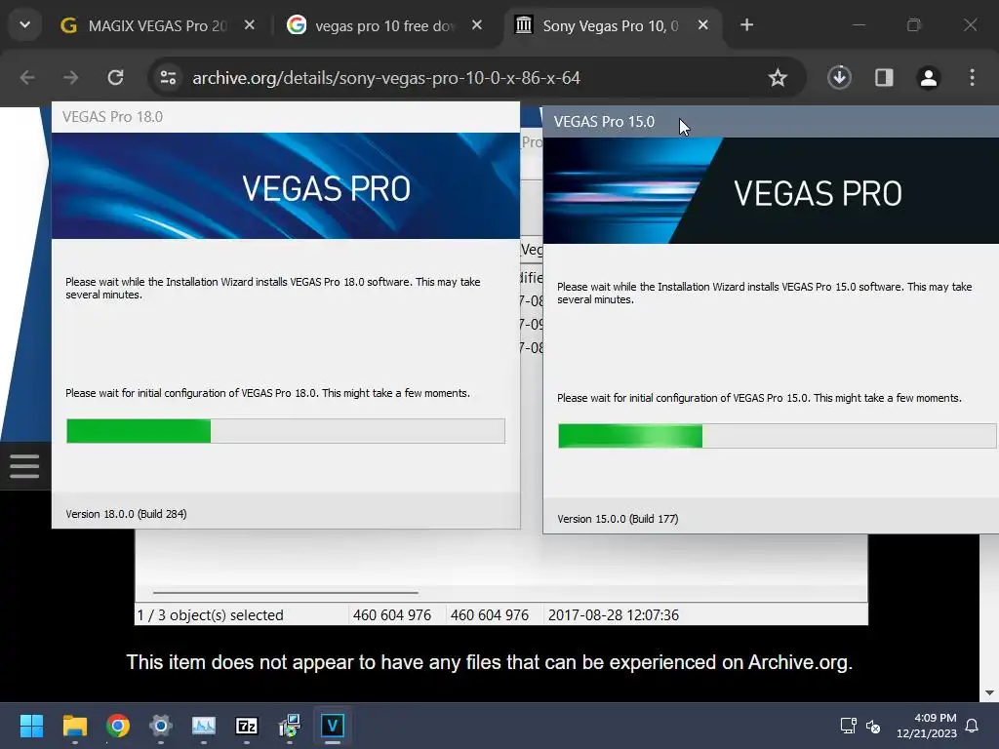Reload the archive.org page

click(115, 78)
